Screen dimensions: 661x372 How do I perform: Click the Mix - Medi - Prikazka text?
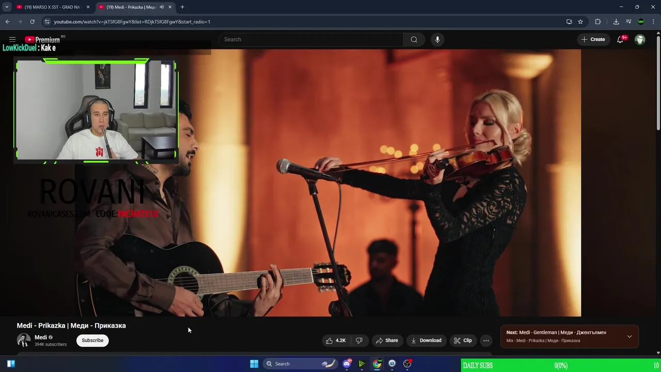coord(543,340)
